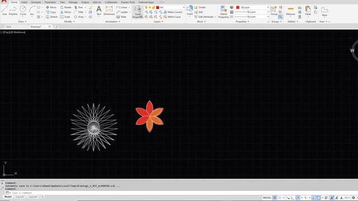Toggle ortho mode in status bar
Screen dimensions: 358x201
[x=293, y=198]
